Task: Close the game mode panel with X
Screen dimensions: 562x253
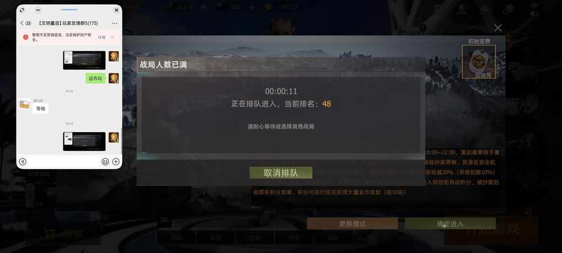Action: (x=498, y=28)
